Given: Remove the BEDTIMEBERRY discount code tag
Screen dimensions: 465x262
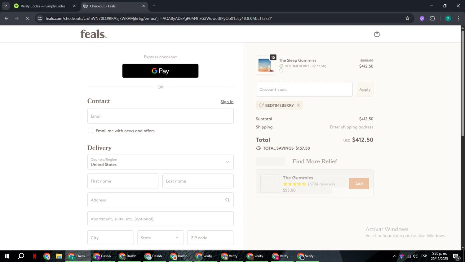Looking at the screenshot, I should (x=299, y=105).
